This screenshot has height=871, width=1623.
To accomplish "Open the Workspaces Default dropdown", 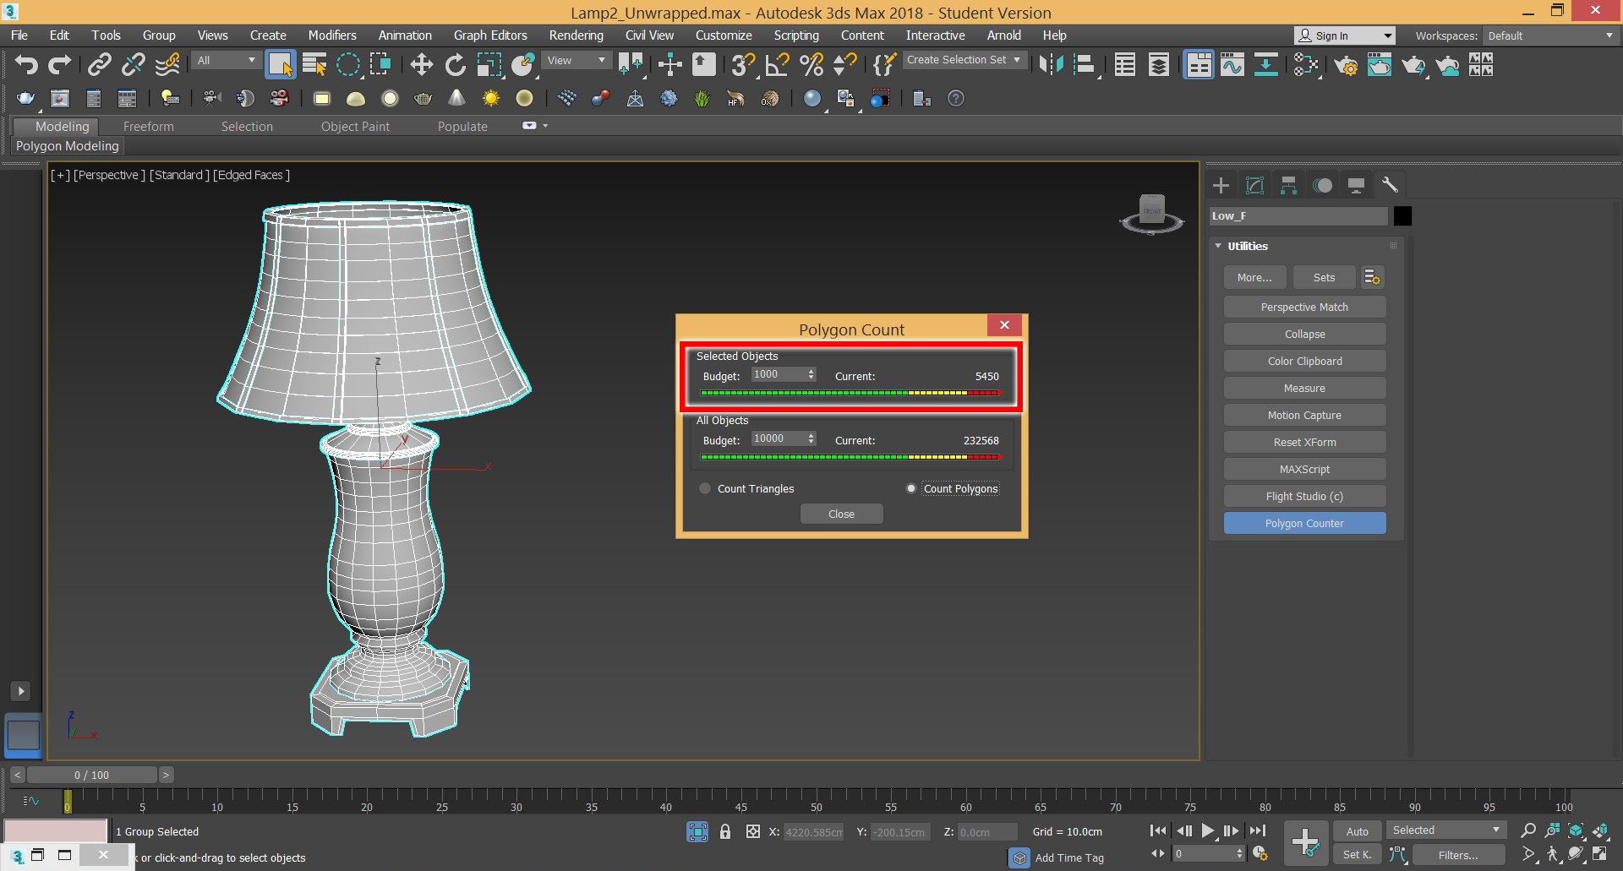I will (x=1549, y=35).
